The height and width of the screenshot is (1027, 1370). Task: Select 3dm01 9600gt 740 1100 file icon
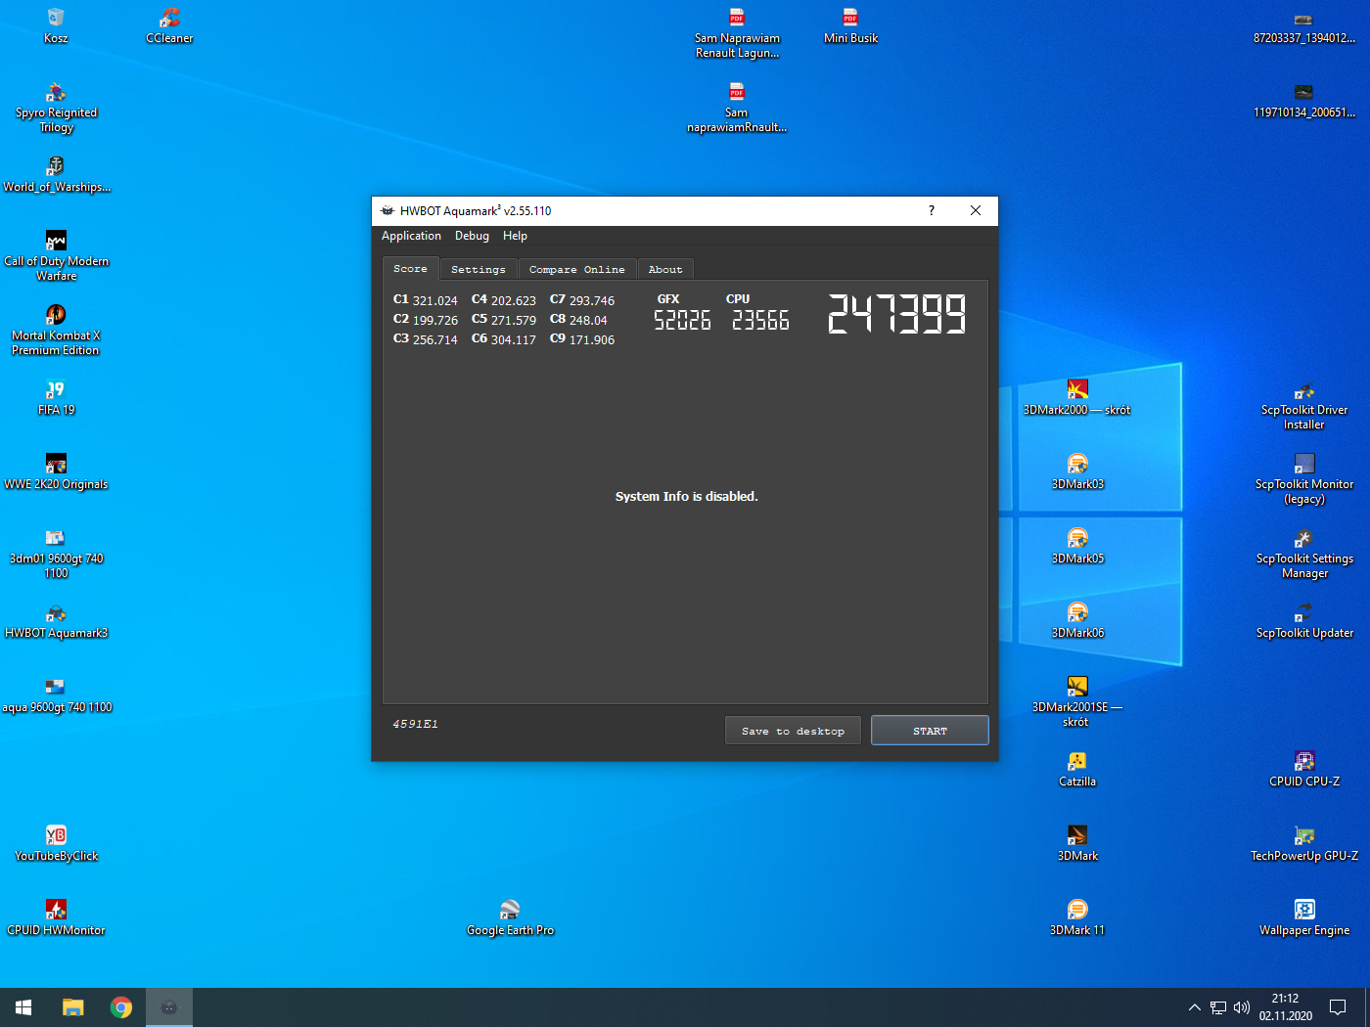click(56, 553)
